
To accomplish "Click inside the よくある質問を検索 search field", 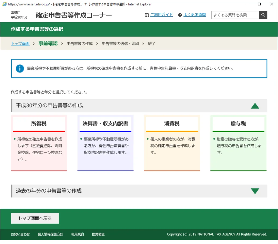I will tap(235, 15).
